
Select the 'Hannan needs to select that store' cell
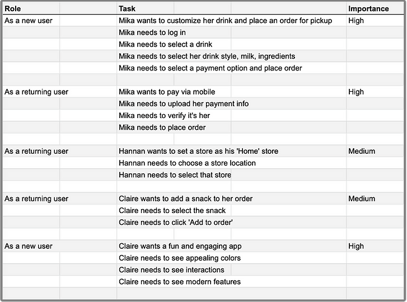(175, 175)
